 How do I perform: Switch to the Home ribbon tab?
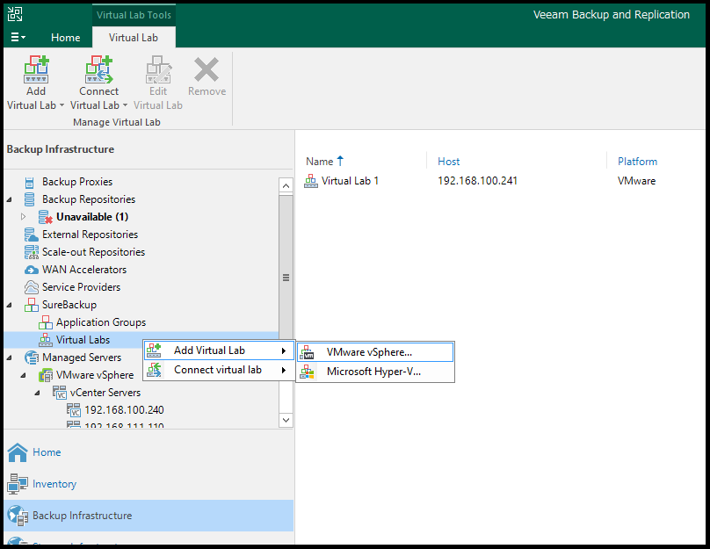click(x=66, y=38)
